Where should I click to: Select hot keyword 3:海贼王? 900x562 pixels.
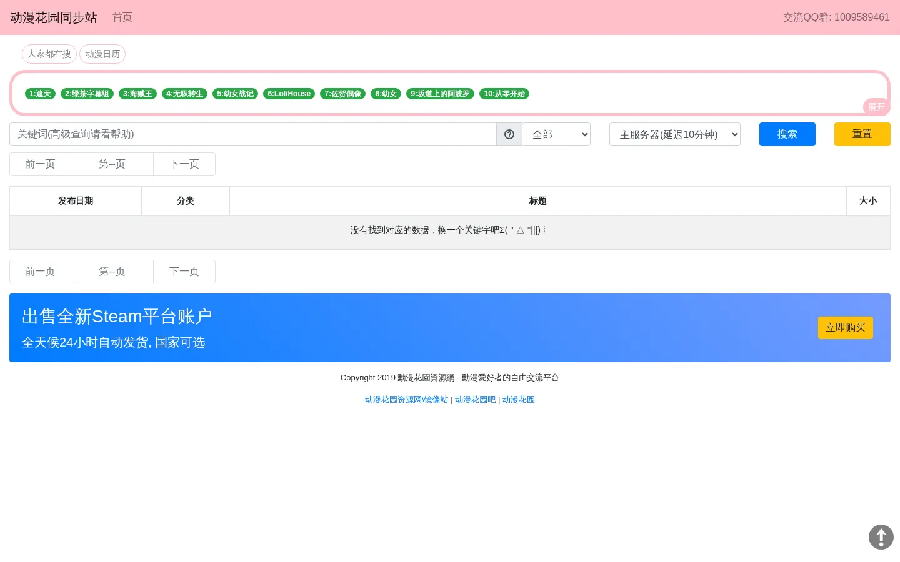tap(137, 94)
